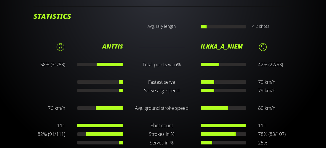The image size is (326, 148).
Task: Click the 4.2 shots value
Action: pos(261,26)
